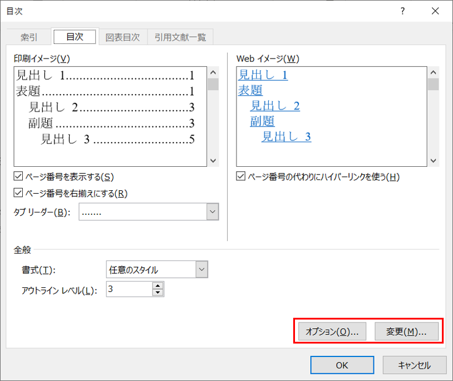The width and height of the screenshot is (453, 381).
Task: Click 見出し 1 entry in print preview
Action: point(105,75)
